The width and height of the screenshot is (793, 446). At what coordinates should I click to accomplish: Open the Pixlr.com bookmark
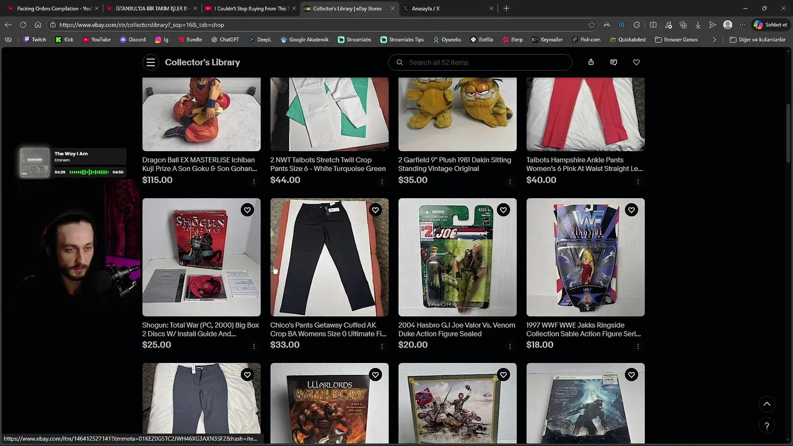585,40
